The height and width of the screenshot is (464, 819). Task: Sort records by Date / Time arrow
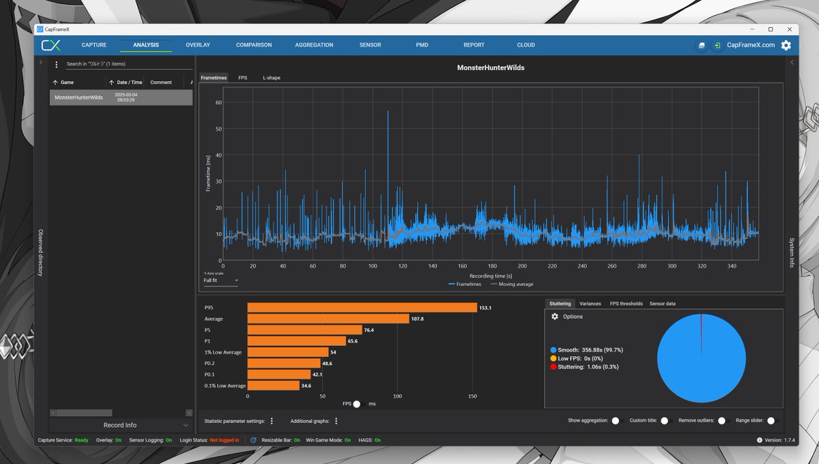click(x=111, y=83)
